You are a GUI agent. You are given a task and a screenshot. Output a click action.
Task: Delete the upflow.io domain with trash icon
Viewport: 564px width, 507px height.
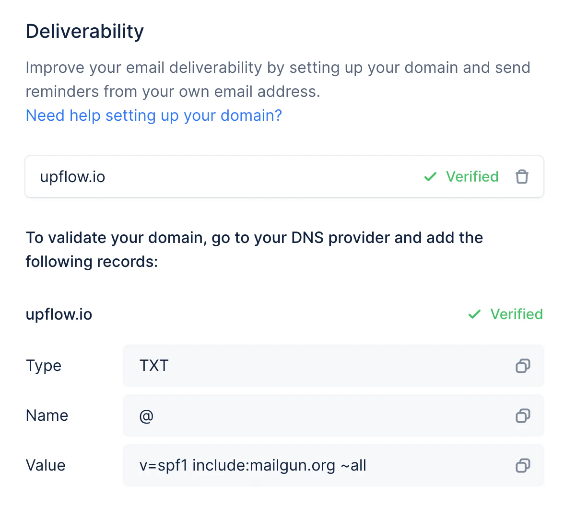(x=522, y=176)
